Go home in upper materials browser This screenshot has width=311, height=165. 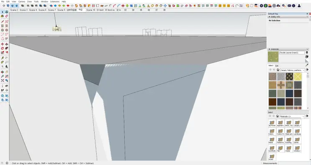coord(278,70)
